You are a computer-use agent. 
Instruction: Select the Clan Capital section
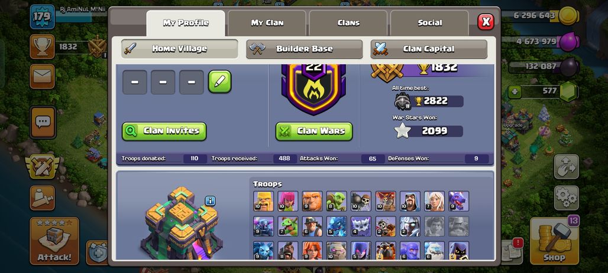point(429,49)
